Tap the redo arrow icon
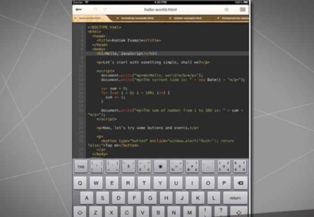This screenshot has width=314, height=217. [105, 9]
